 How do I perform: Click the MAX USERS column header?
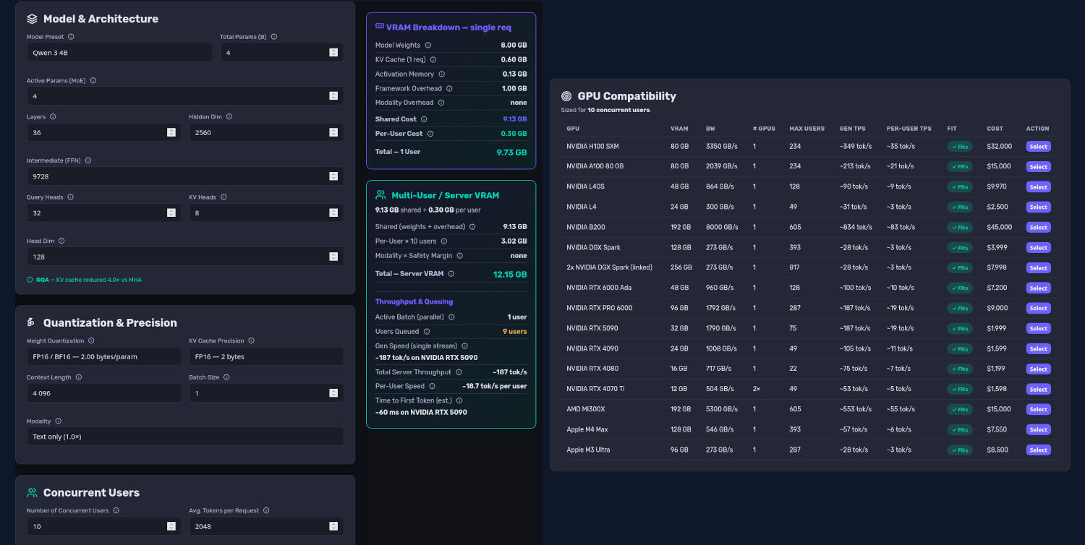(807, 129)
